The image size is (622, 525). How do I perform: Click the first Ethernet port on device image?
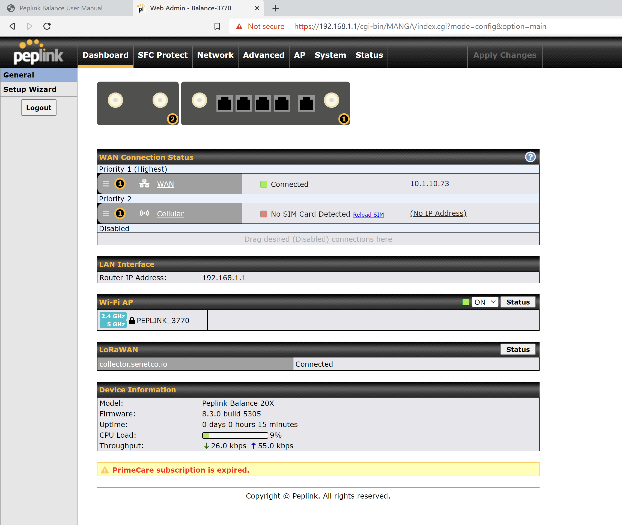pos(224,103)
